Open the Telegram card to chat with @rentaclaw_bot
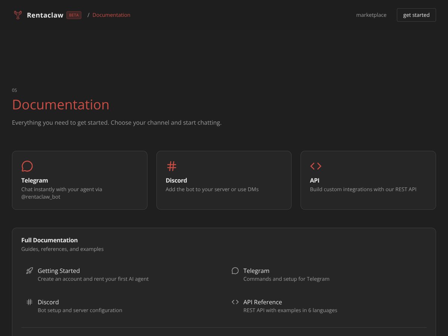Viewport: 448px width, 336px height. pyautogui.click(x=80, y=180)
